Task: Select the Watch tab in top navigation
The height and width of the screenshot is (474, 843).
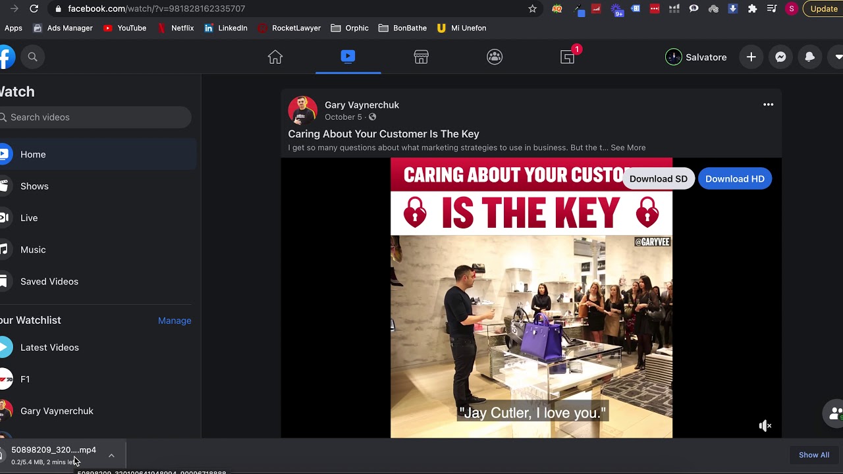Action: tap(348, 57)
